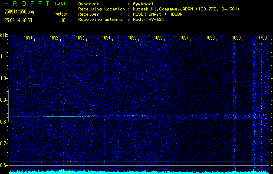This screenshot has width=273, height=174.
Task: Click the 1658 time marker
Action: [x=211, y=38]
